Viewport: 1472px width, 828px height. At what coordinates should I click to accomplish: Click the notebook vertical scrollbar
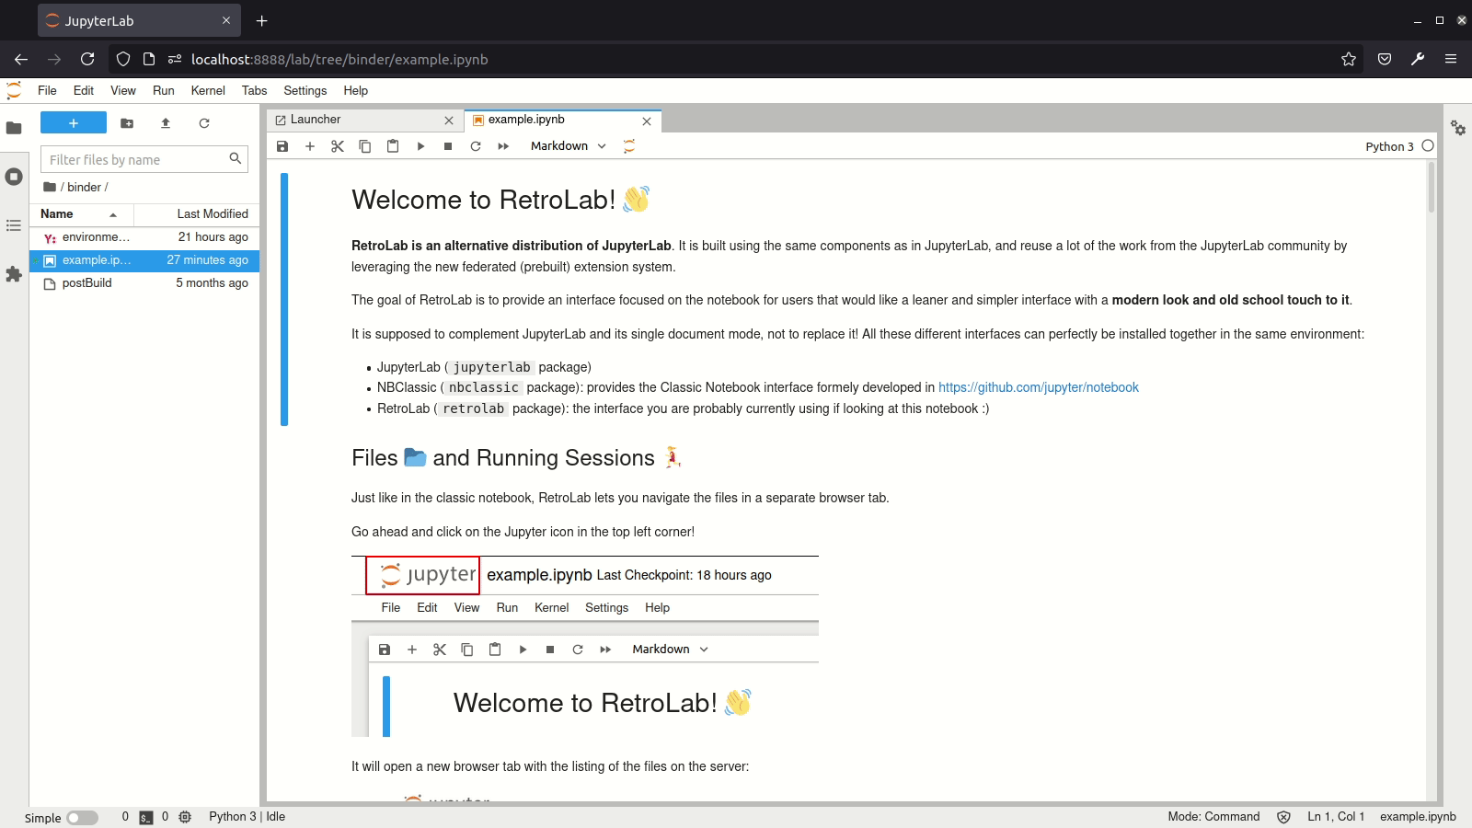click(1431, 188)
